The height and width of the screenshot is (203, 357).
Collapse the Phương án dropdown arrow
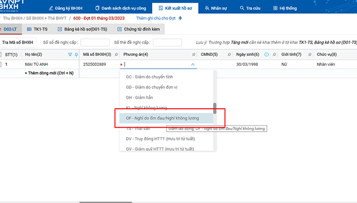pyautogui.click(x=193, y=65)
